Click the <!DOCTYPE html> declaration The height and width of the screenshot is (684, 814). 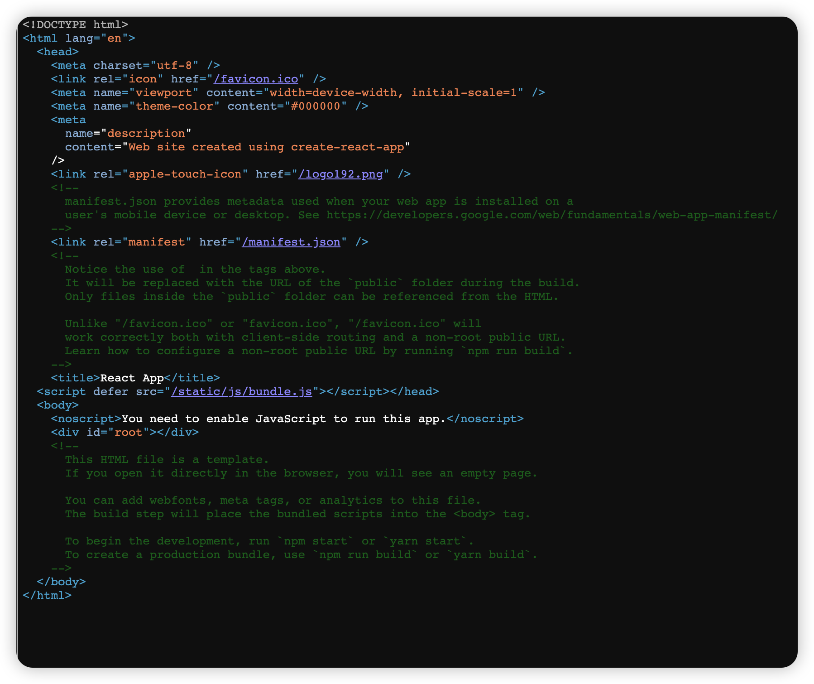click(x=76, y=24)
